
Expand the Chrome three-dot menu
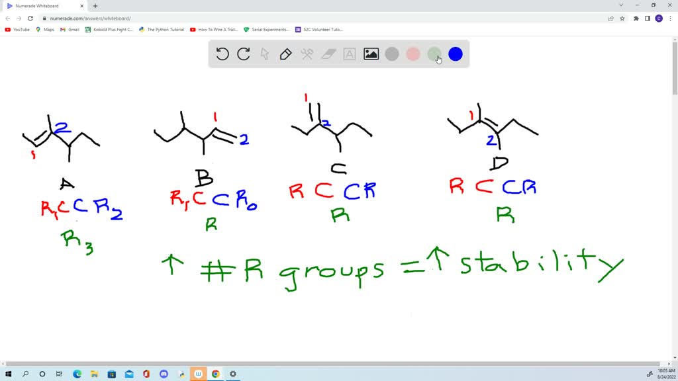click(670, 19)
